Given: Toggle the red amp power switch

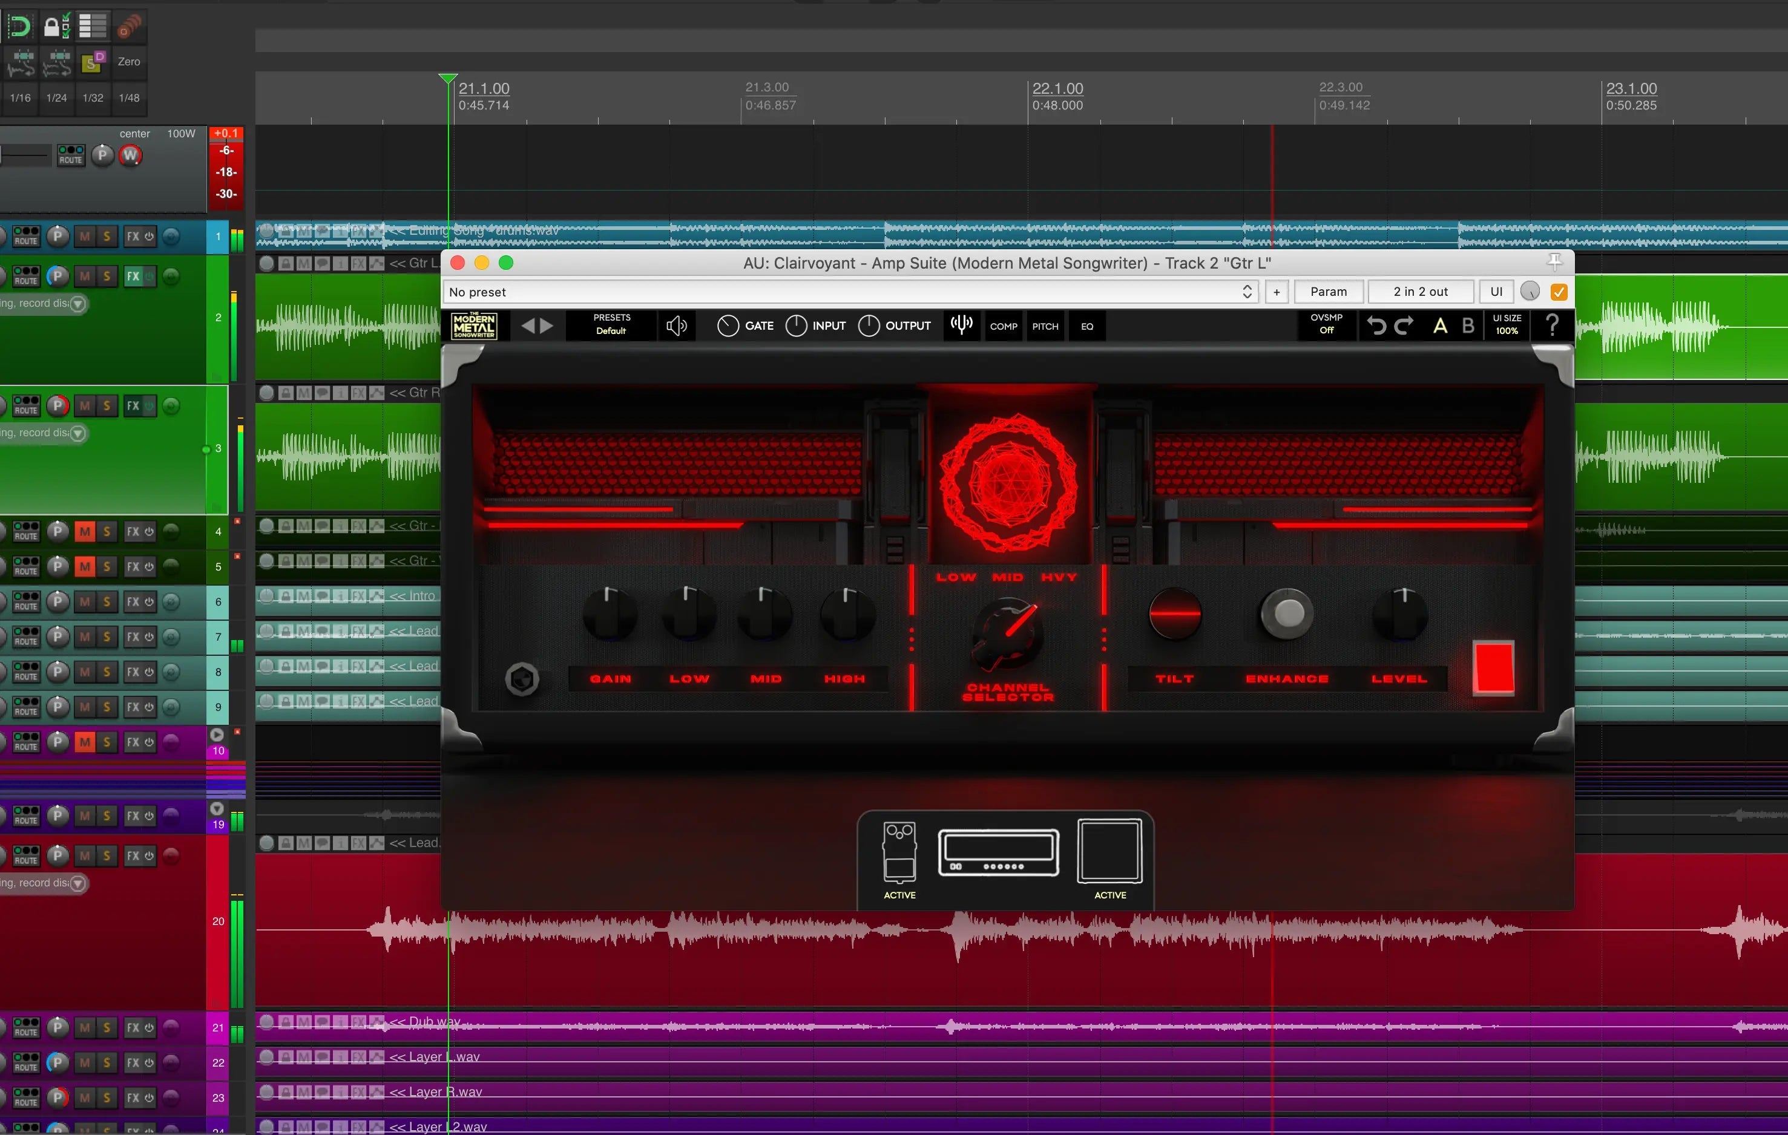Looking at the screenshot, I should pos(1493,667).
